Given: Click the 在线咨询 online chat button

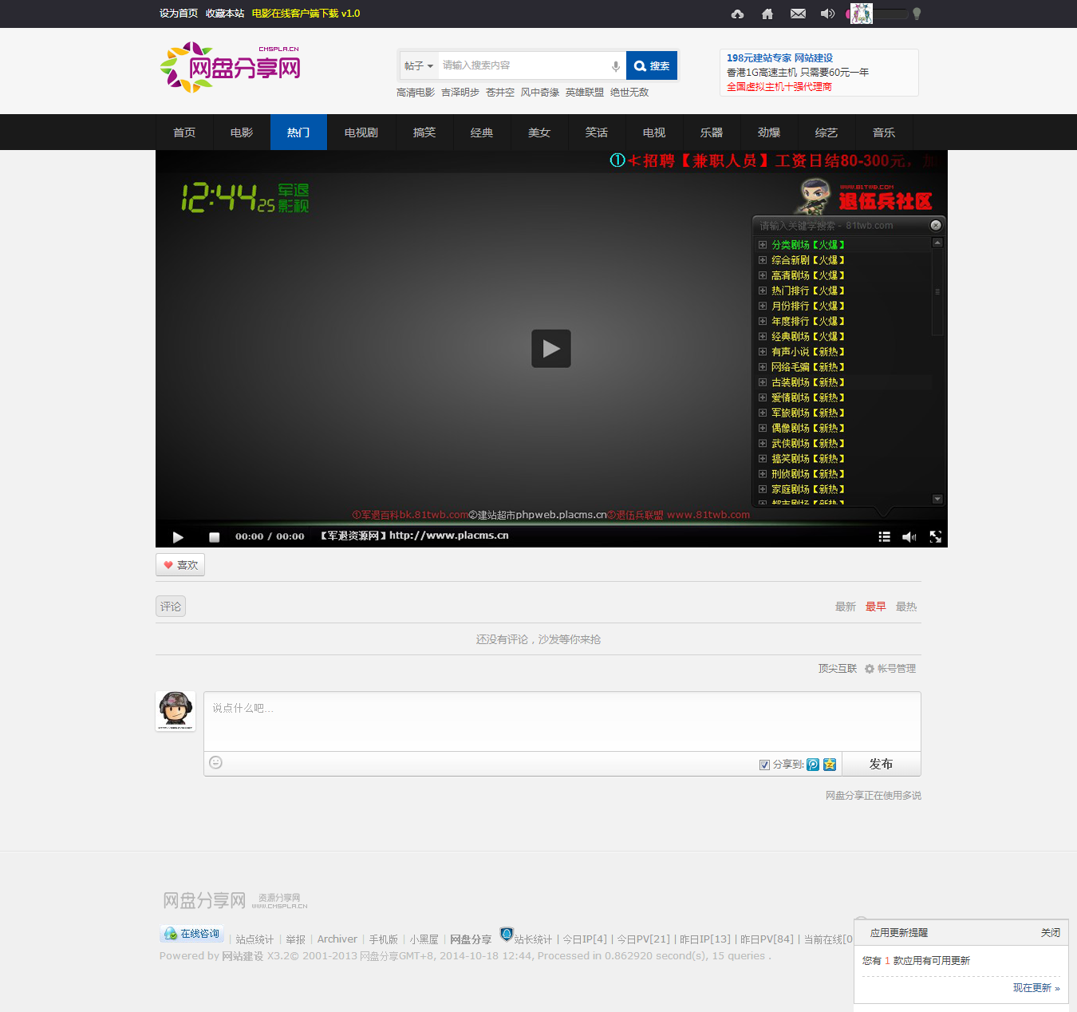Looking at the screenshot, I should pos(191,934).
